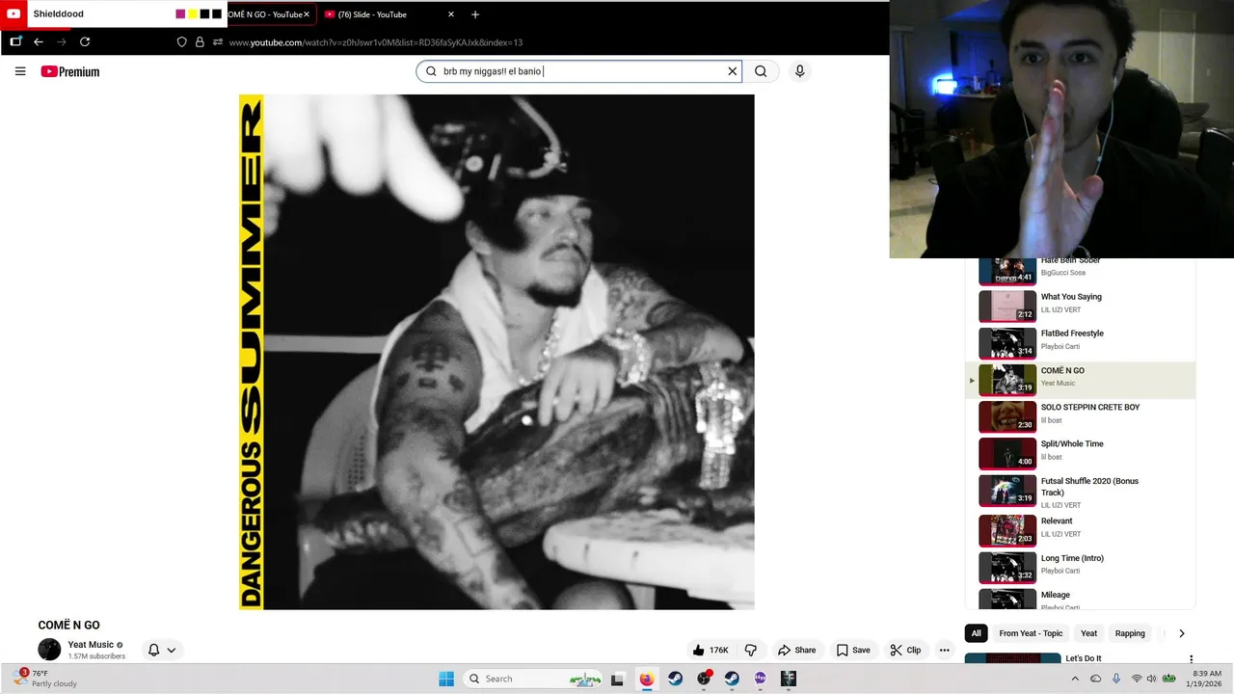
Task: Show site security lock info
Action: click(200, 42)
